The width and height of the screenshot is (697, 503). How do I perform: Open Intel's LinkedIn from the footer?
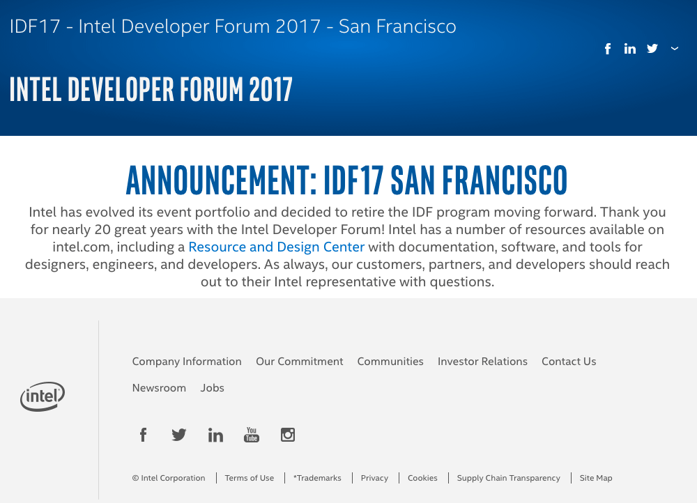click(x=215, y=434)
